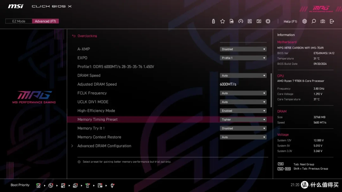Click the Tab: Next Group hint text

[x=304, y=165]
